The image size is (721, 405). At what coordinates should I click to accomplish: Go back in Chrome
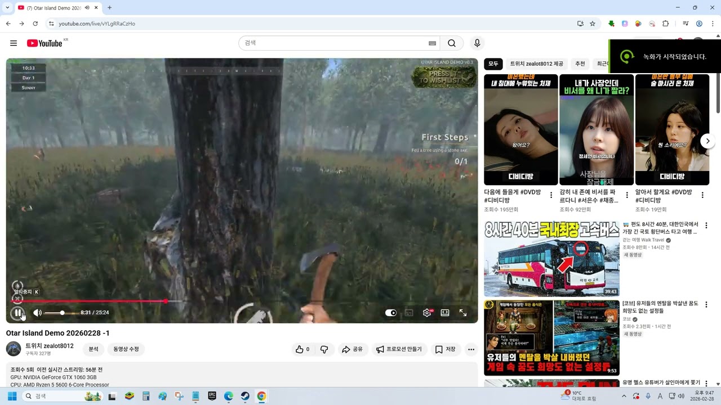[8, 24]
